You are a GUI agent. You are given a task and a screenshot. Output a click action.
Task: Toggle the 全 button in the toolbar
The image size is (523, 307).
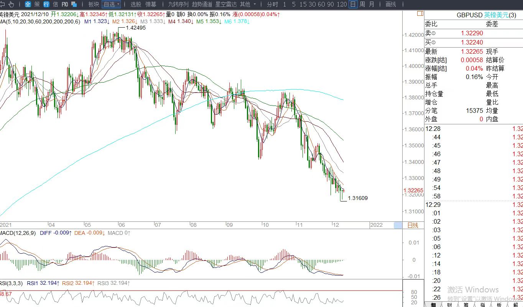point(28,4)
